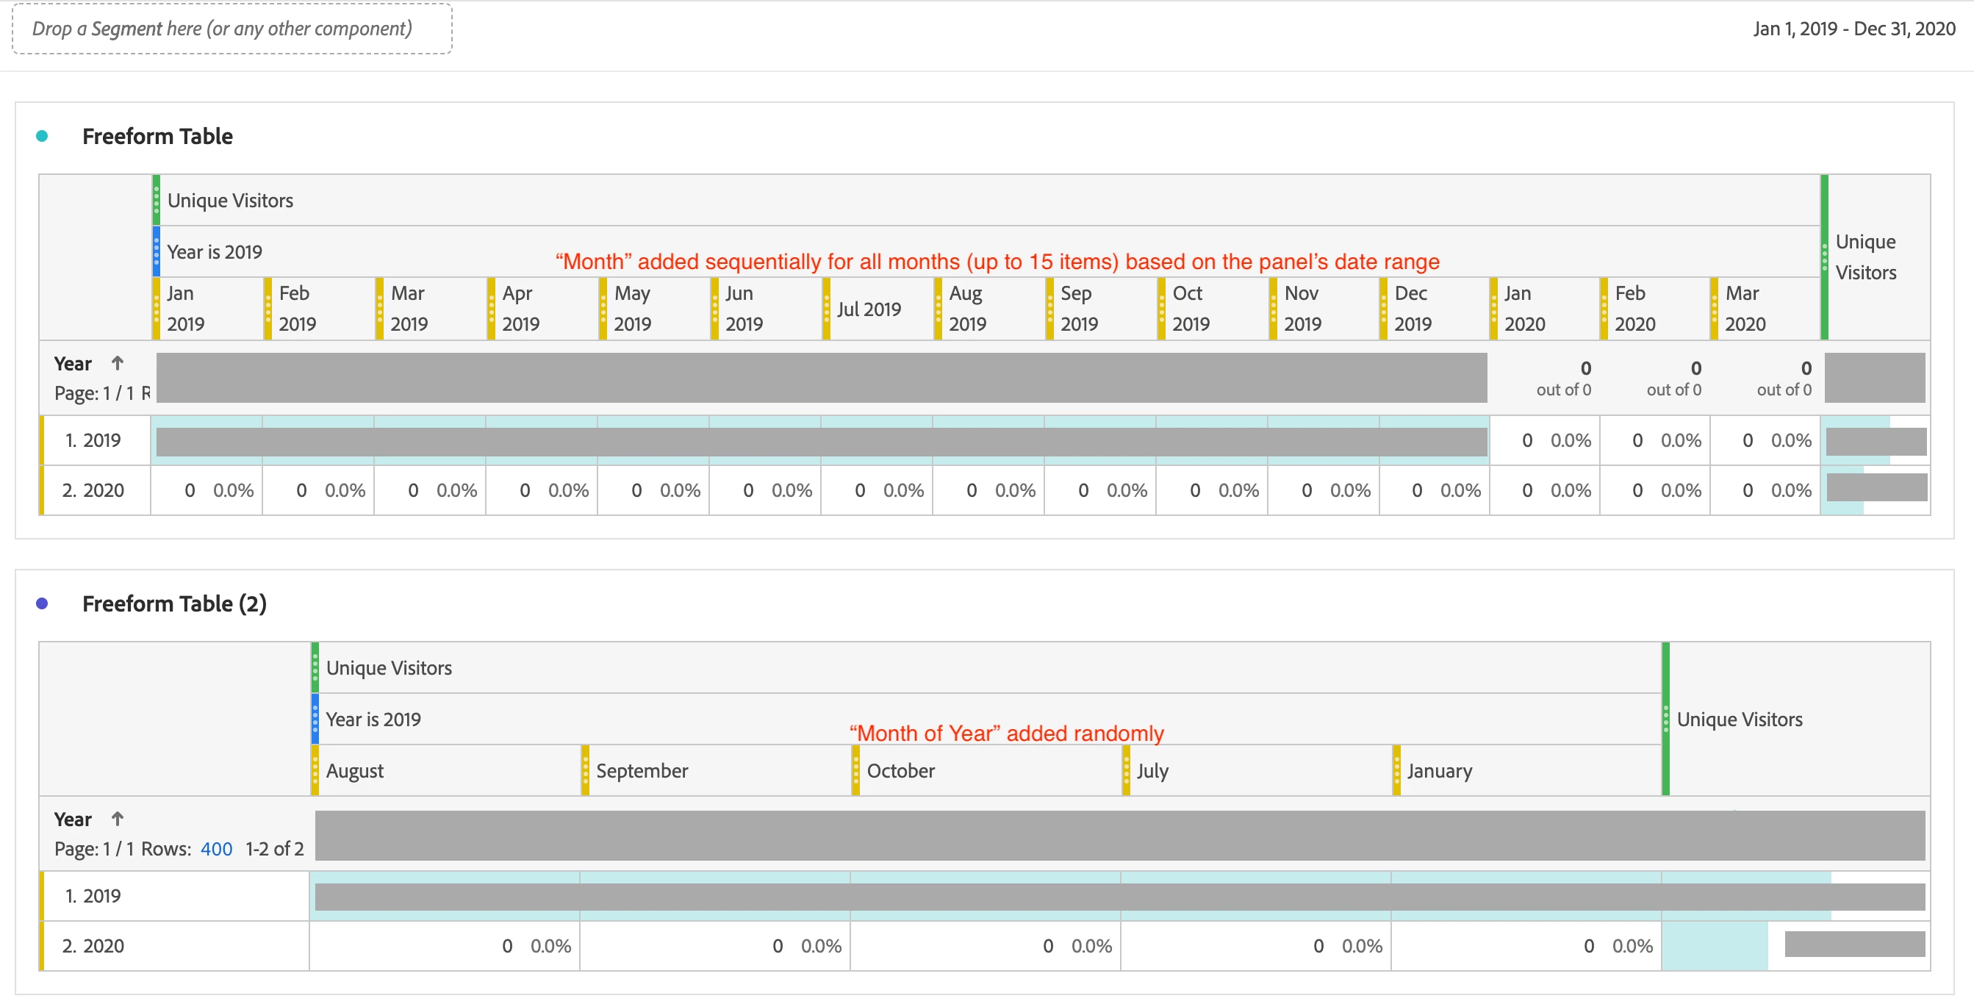Select the October column header
Image resolution: width=1974 pixels, height=1004 pixels.
900,771
